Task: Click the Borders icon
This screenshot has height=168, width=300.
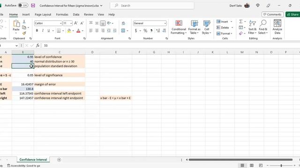Action: [59, 30]
